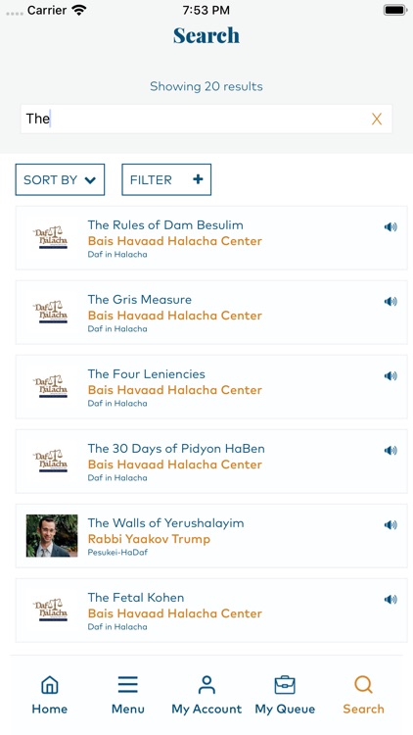The width and height of the screenshot is (413, 735).
Task: Clear the search text with the X icon
Action: [x=377, y=119]
